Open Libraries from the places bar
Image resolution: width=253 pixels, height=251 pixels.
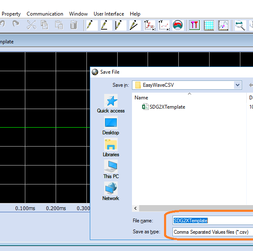tap(111, 148)
